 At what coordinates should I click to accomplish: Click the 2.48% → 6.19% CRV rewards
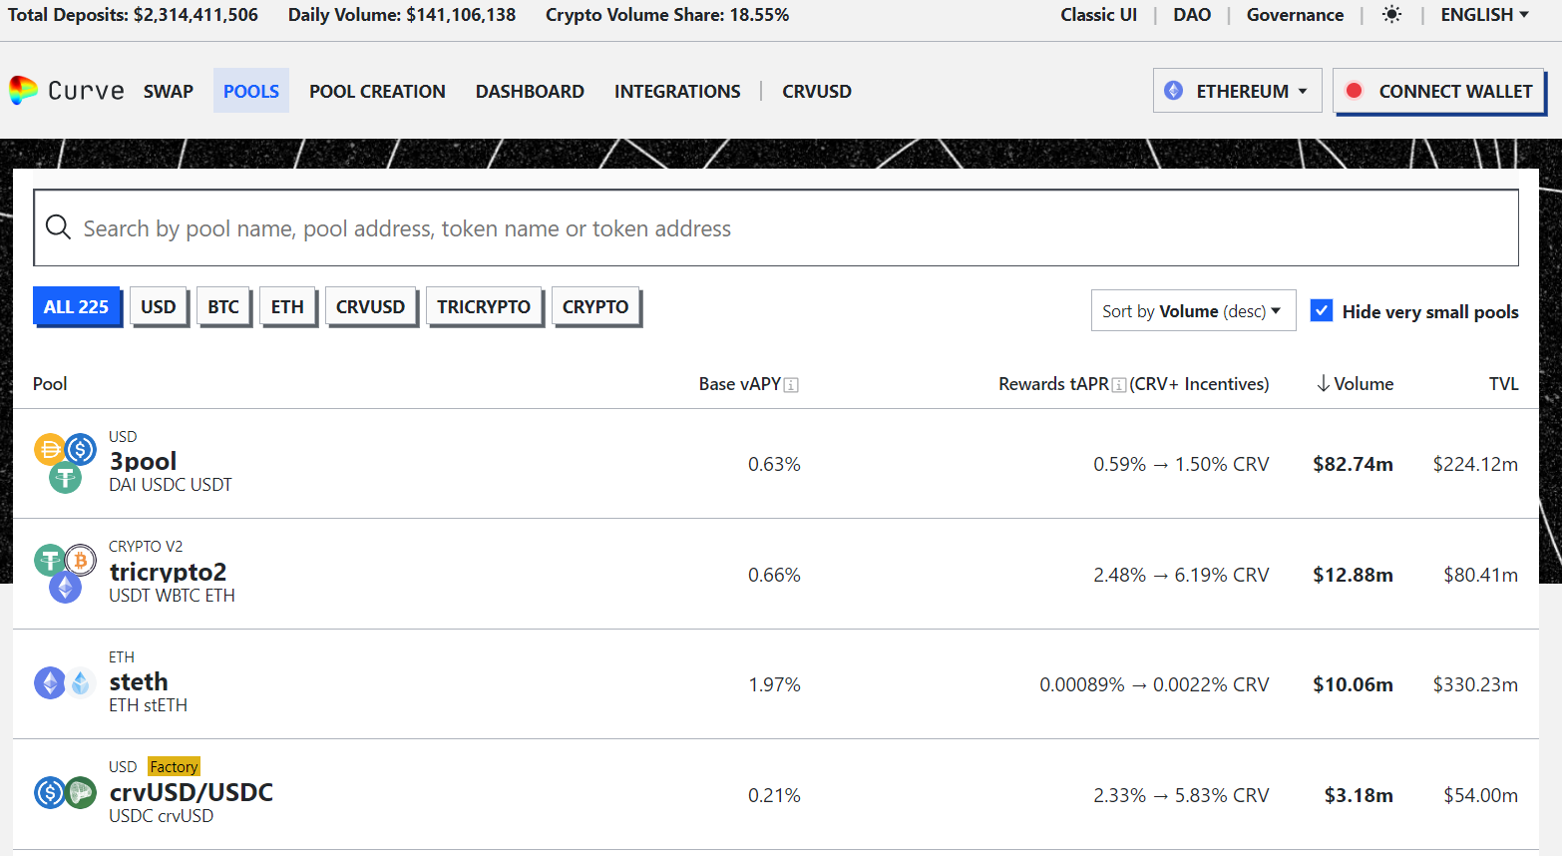coord(1181,575)
